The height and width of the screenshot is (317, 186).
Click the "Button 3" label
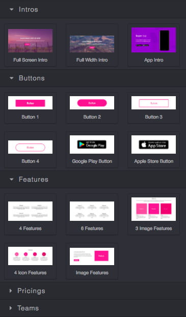pos(153,117)
